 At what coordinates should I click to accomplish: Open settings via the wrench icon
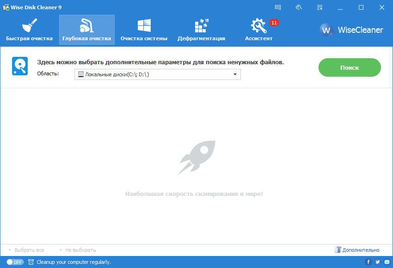299,7
